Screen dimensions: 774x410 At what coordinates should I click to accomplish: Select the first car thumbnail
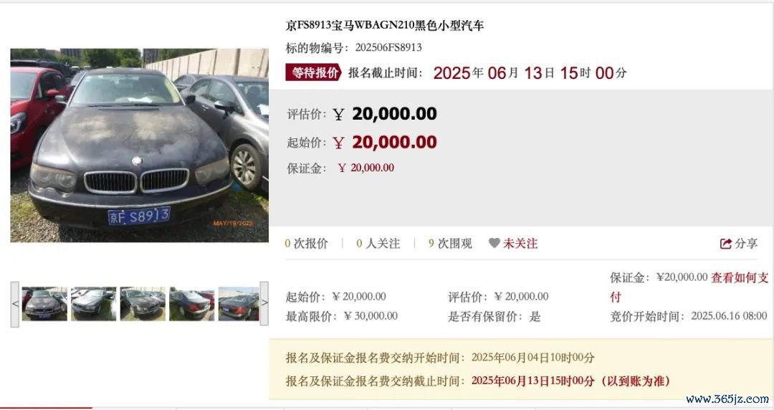pyautogui.click(x=44, y=304)
